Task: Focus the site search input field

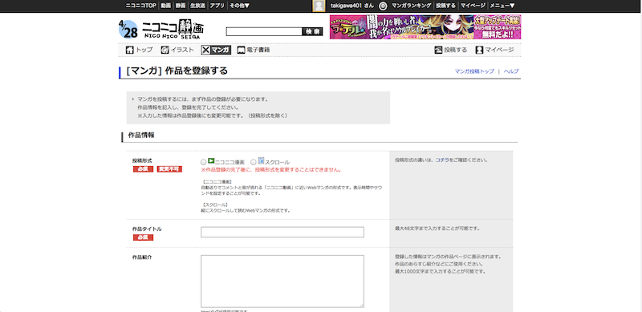Action: [x=264, y=31]
